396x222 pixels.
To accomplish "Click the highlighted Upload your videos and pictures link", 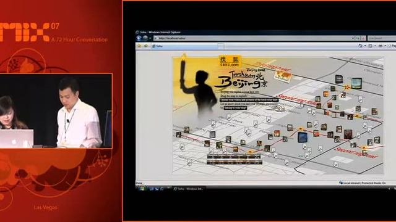I will coord(249,100).
